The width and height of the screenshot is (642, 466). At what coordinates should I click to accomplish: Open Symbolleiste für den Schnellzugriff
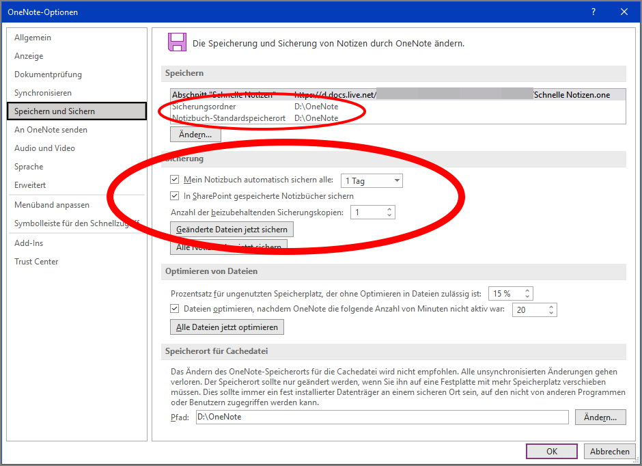point(76,223)
